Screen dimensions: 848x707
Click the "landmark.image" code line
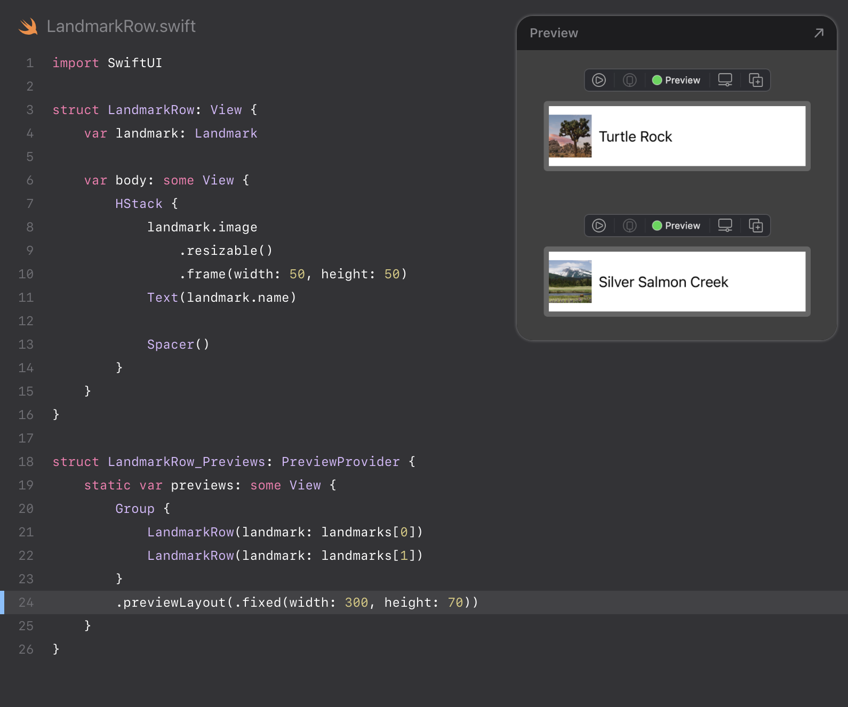(x=202, y=227)
